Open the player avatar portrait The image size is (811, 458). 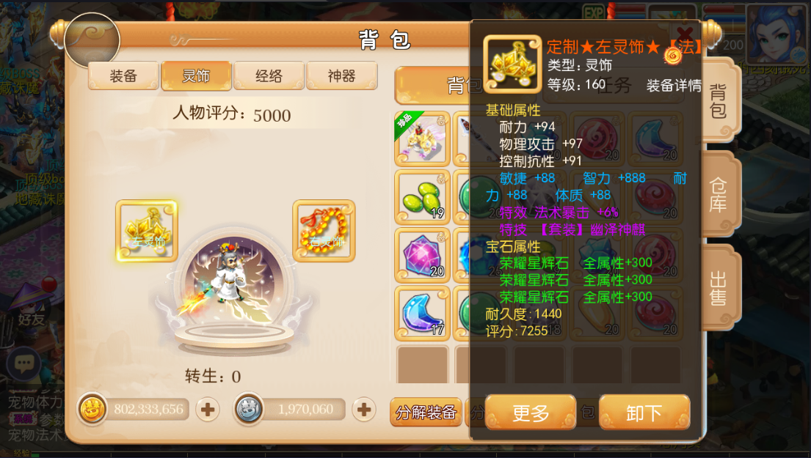pyautogui.click(x=776, y=34)
